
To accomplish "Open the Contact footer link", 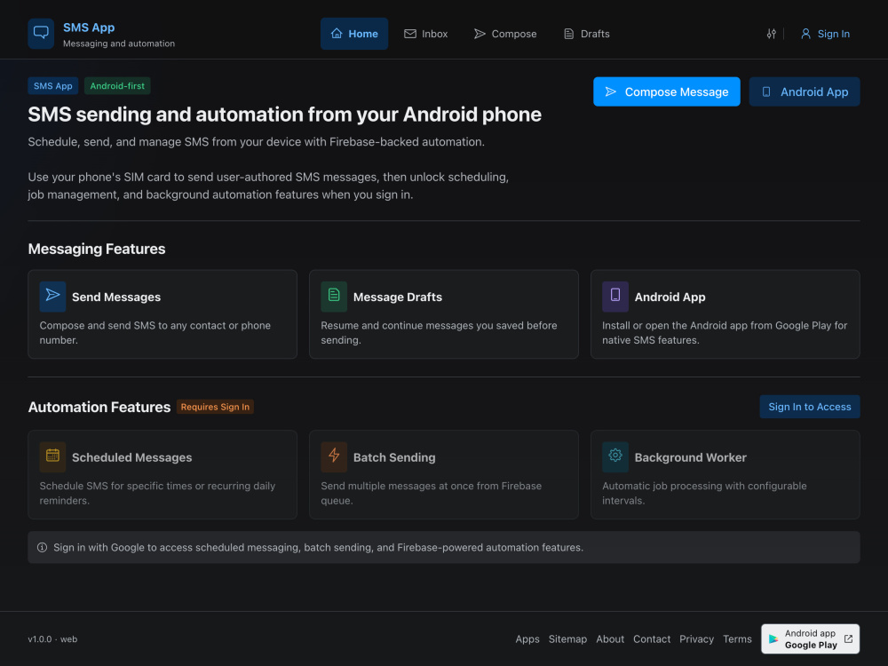I will pos(652,638).
